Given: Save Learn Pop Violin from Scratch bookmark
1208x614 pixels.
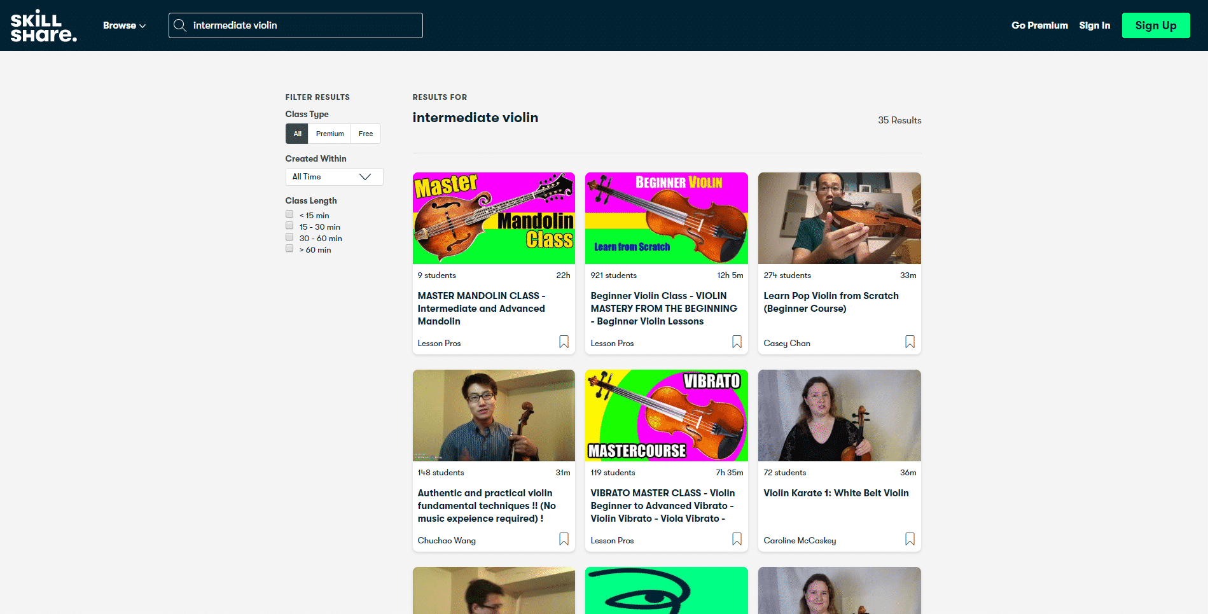Looking at the screenshot, I should [x=910, y=342].
